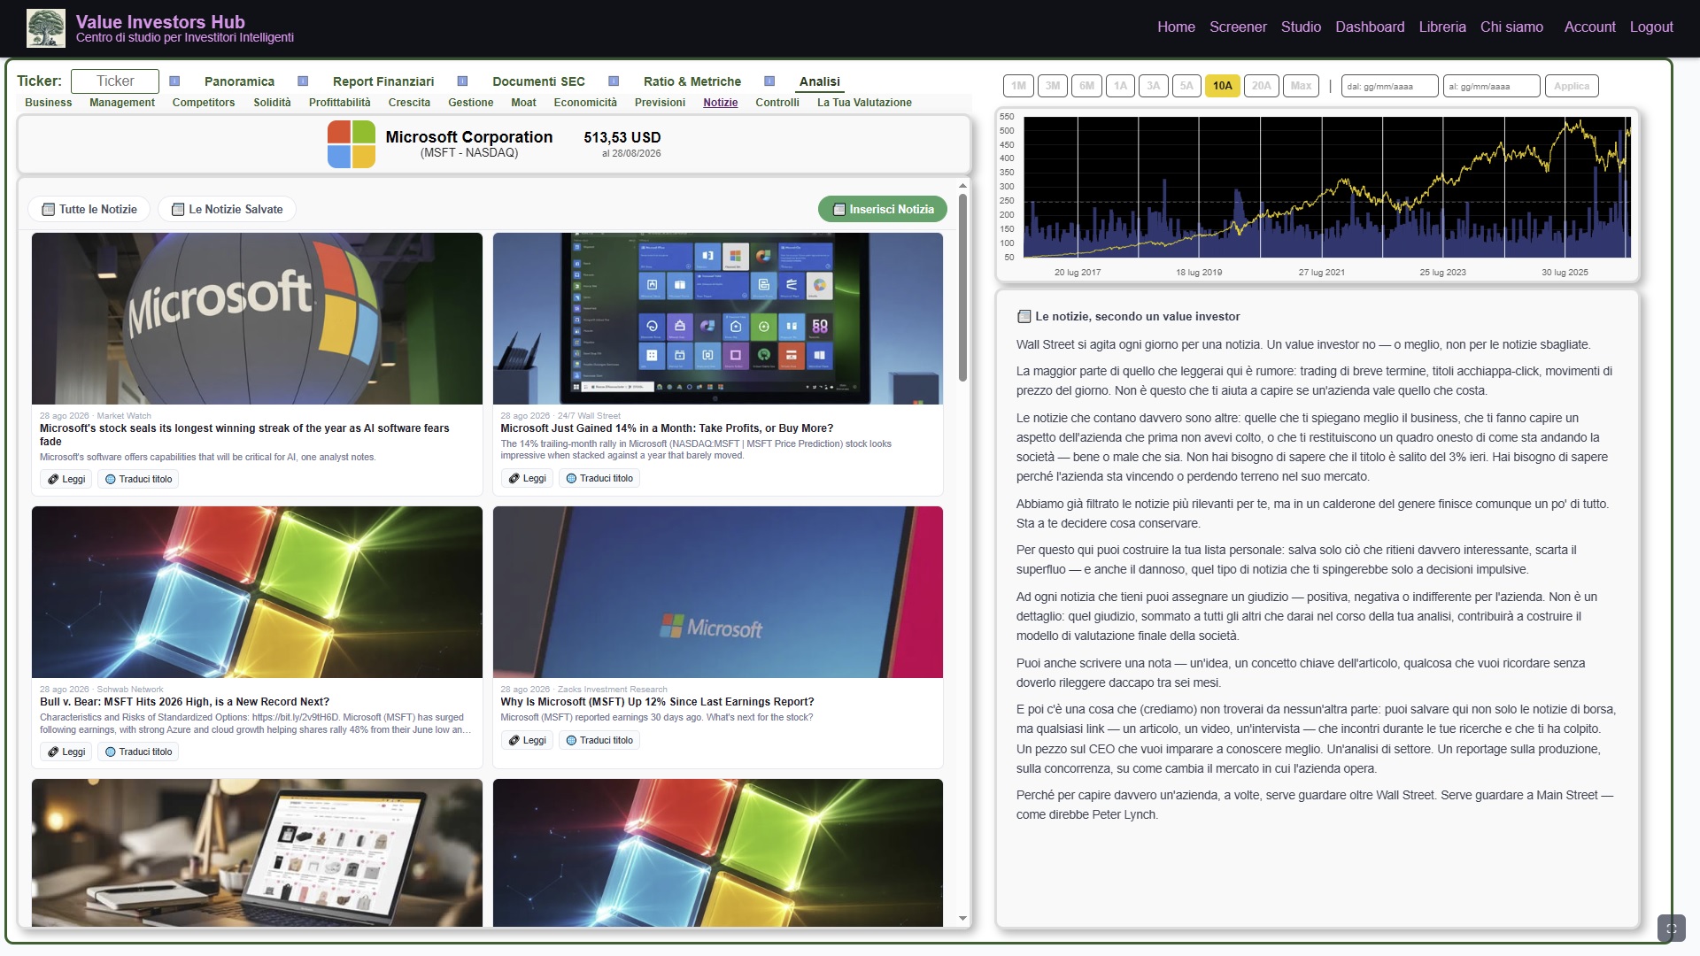Go to Studio in the top navigation
The image size is (1700, 956).
(x=1301, y=27)
